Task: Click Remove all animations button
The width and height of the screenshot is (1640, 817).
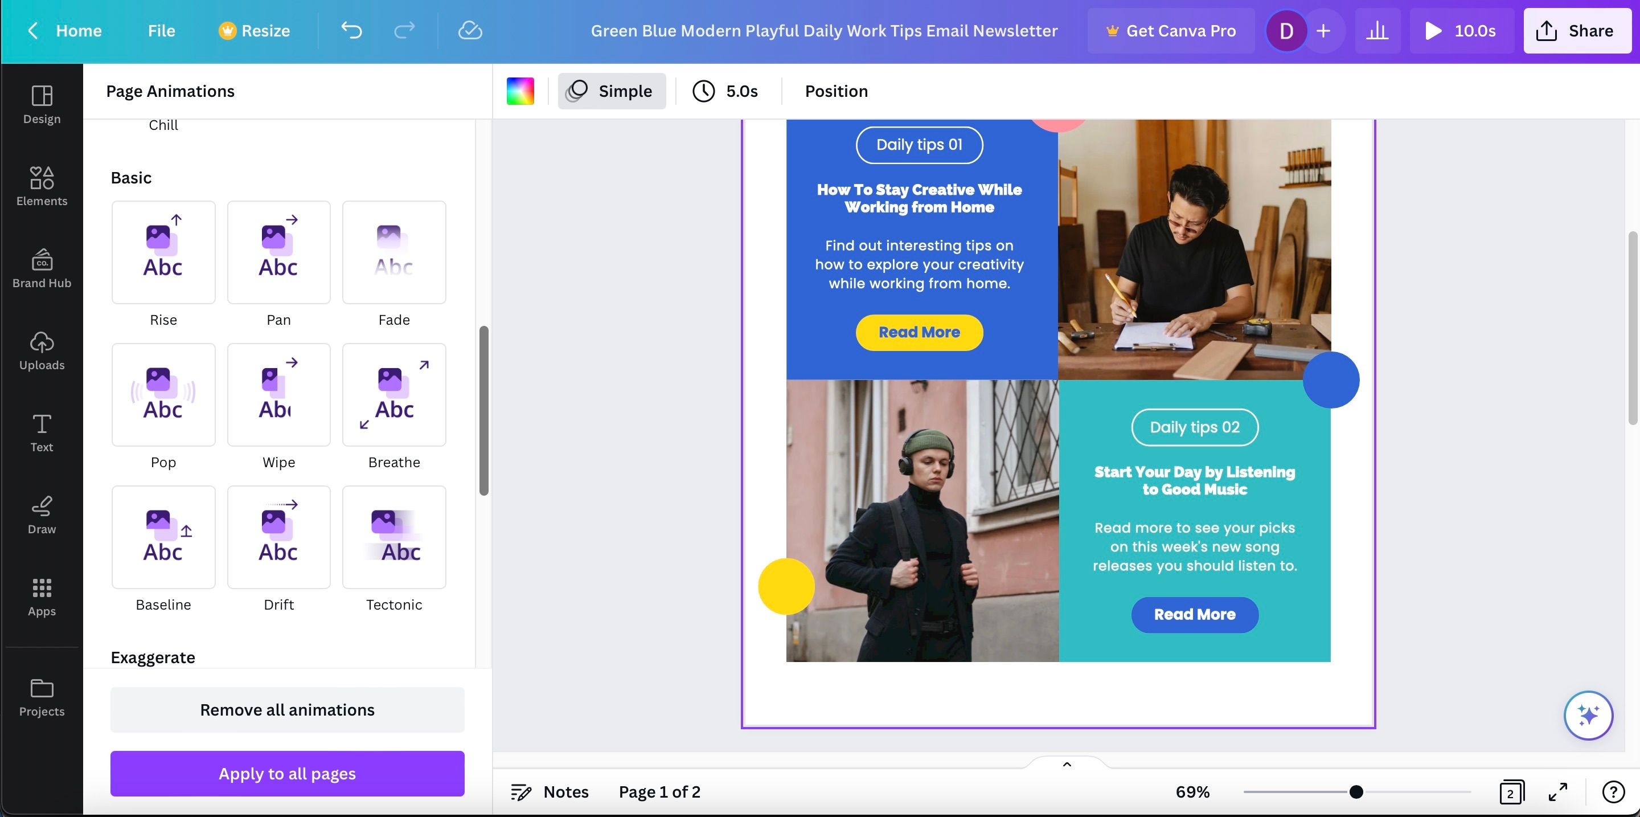Action: [x=287, y=709]
